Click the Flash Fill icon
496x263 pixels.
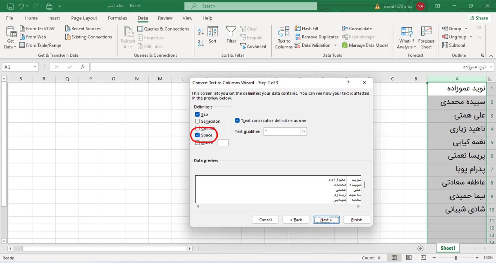[298, 28]
